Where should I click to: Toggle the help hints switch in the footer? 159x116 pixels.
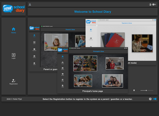coord(155,99)
